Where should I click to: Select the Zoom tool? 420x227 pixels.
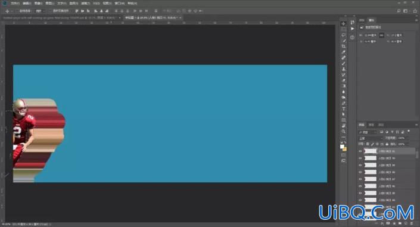pyautogui.click(x=343, y=131)
